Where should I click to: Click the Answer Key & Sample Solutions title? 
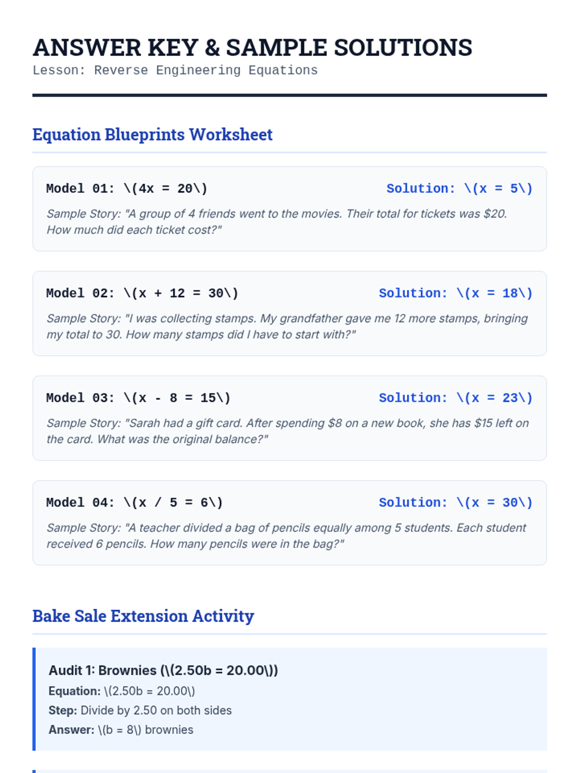click(252, 47)
